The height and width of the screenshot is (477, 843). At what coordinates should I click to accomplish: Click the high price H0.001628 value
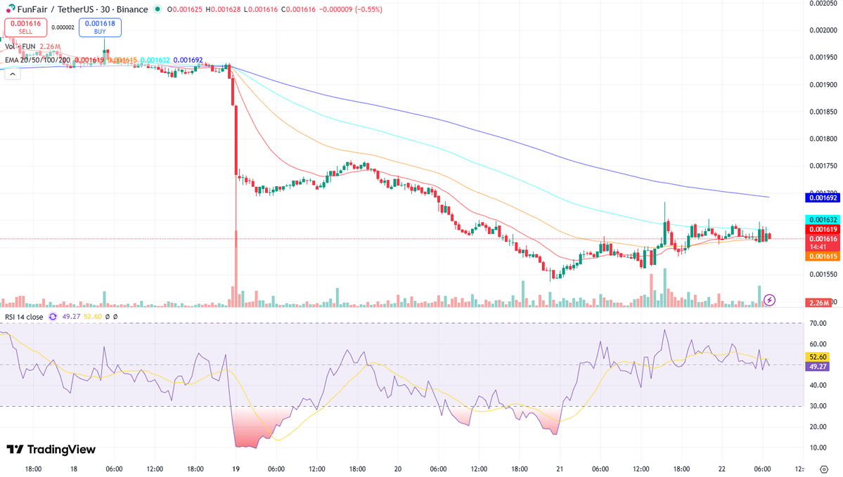click(x=223, y=10)
